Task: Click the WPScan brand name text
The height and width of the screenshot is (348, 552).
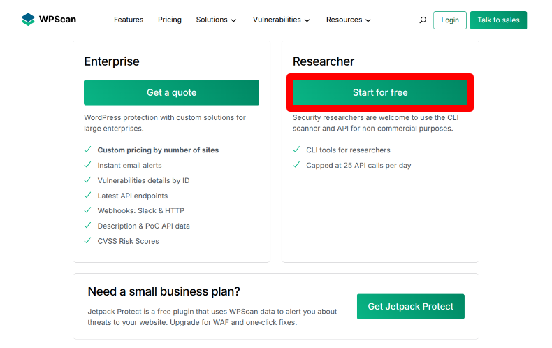Action: point(57,20)
